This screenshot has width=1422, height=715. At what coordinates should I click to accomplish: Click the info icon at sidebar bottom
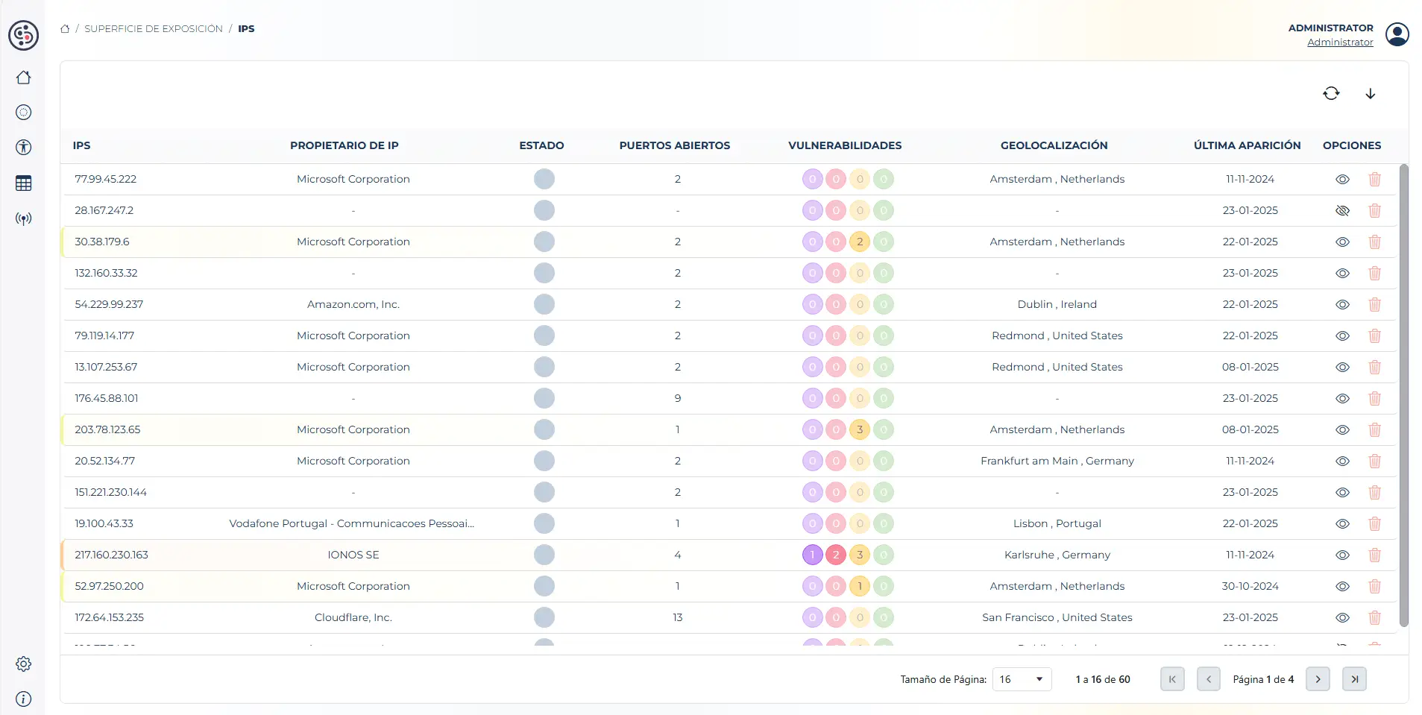click(24, 699)
